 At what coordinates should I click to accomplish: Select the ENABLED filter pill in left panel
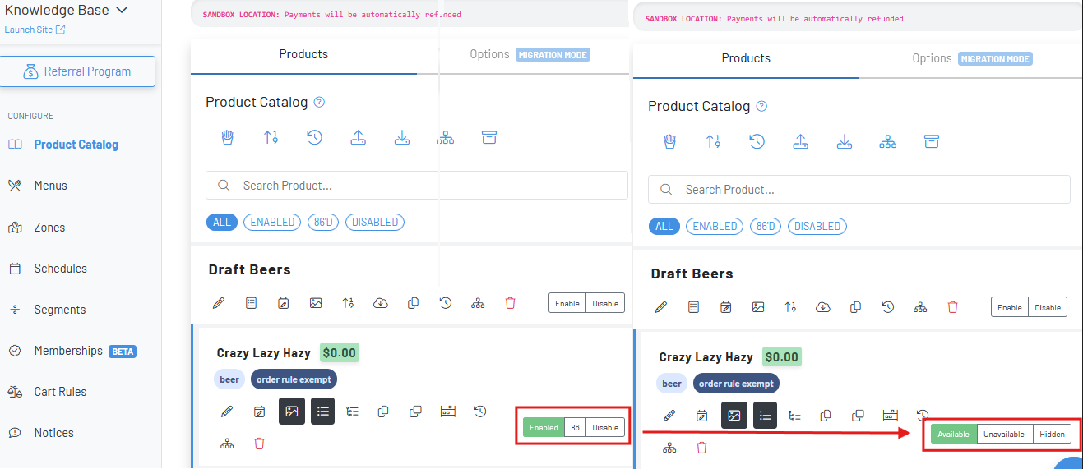pos(272,222)
